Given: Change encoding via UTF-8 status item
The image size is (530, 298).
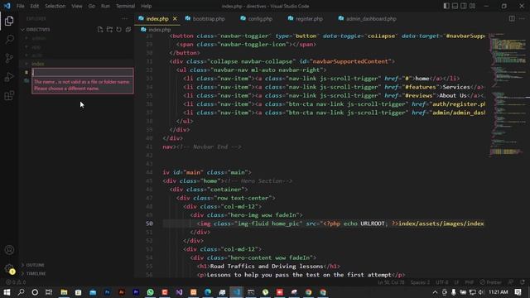Looking at the screenshot, I should (x=441, y=282).
